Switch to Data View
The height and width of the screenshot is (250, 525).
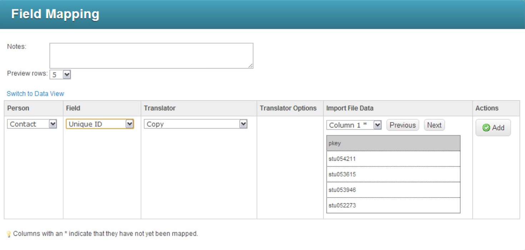tap(35, 94)
